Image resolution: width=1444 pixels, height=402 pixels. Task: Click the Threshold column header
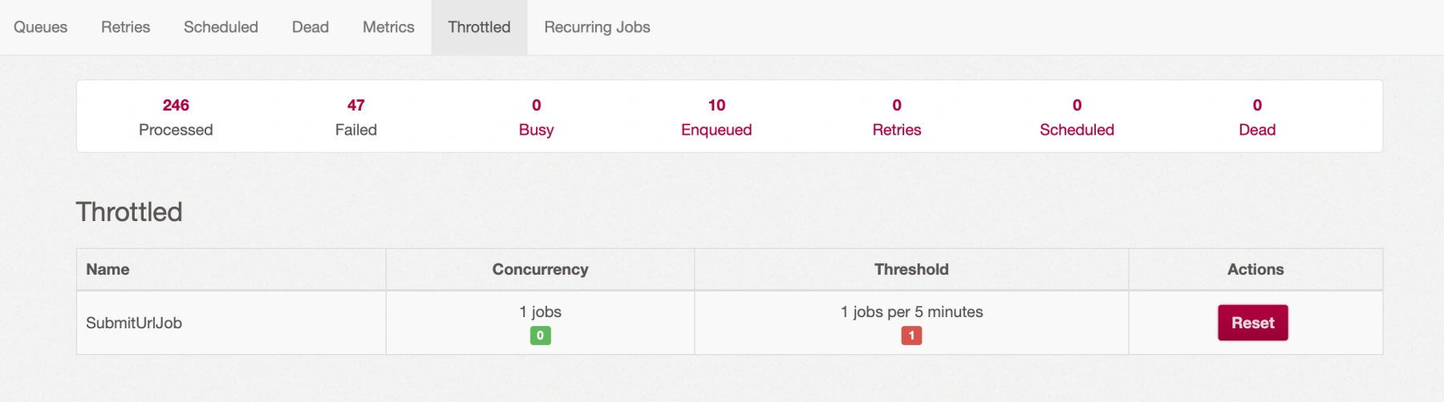(911, 270)
